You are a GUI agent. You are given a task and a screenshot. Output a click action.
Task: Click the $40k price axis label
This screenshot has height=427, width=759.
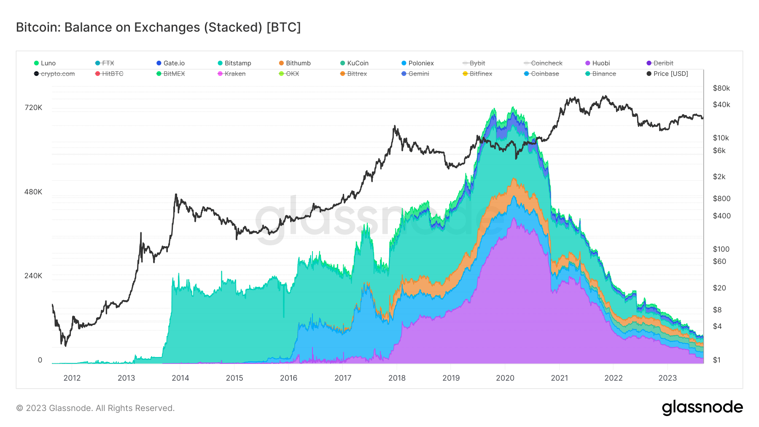[721, 105]
